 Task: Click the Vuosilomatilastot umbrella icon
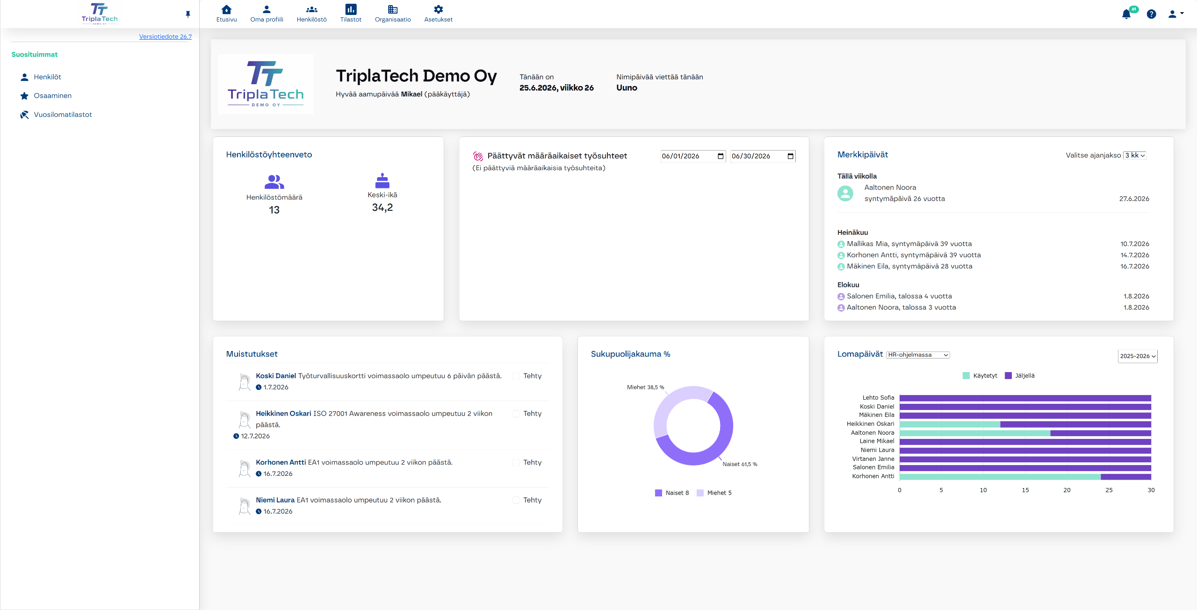[24, 115]
